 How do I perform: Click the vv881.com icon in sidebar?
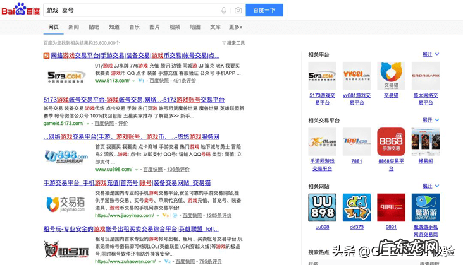(356, 76)
